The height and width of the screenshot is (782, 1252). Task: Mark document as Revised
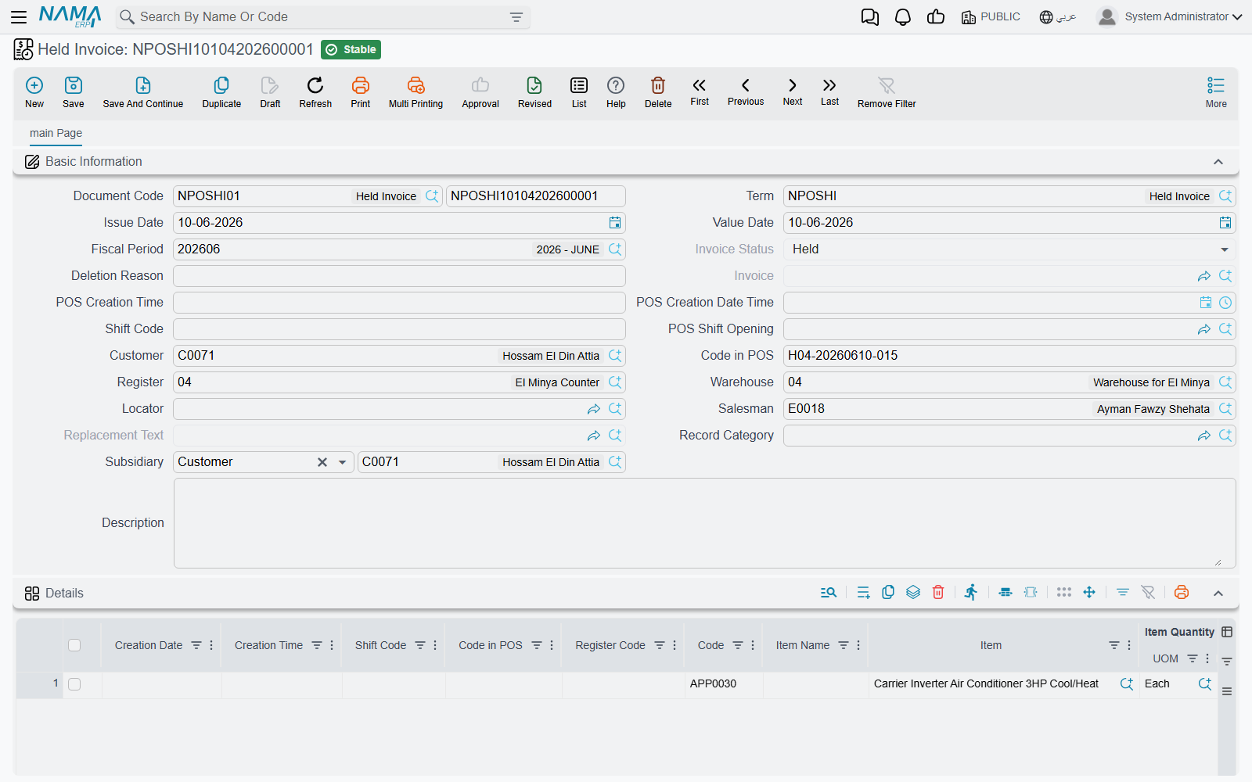pos(534,92)
